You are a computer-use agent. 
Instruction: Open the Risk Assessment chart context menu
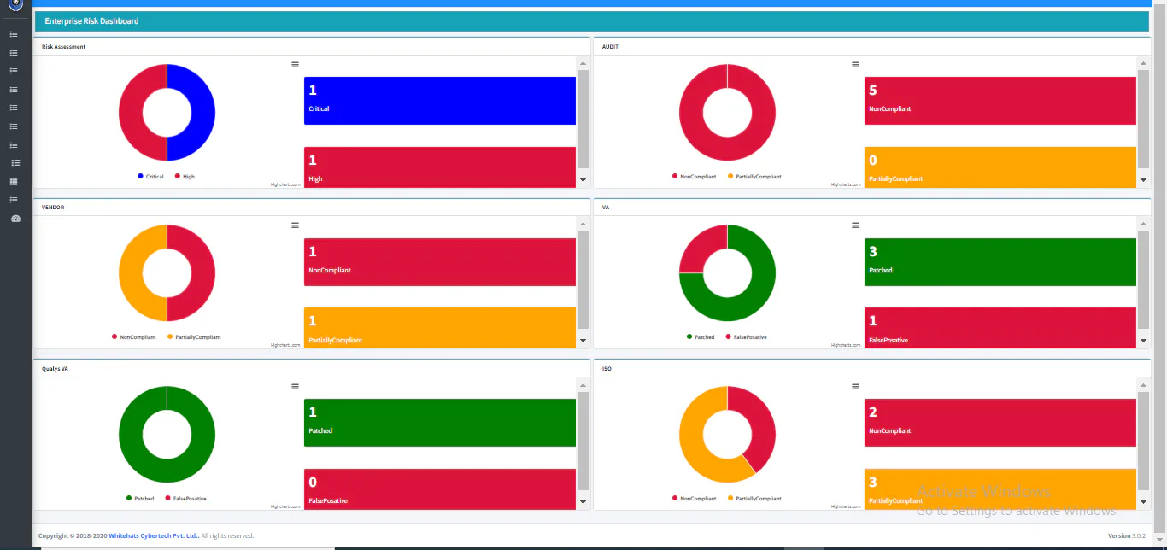coord(295,65)
